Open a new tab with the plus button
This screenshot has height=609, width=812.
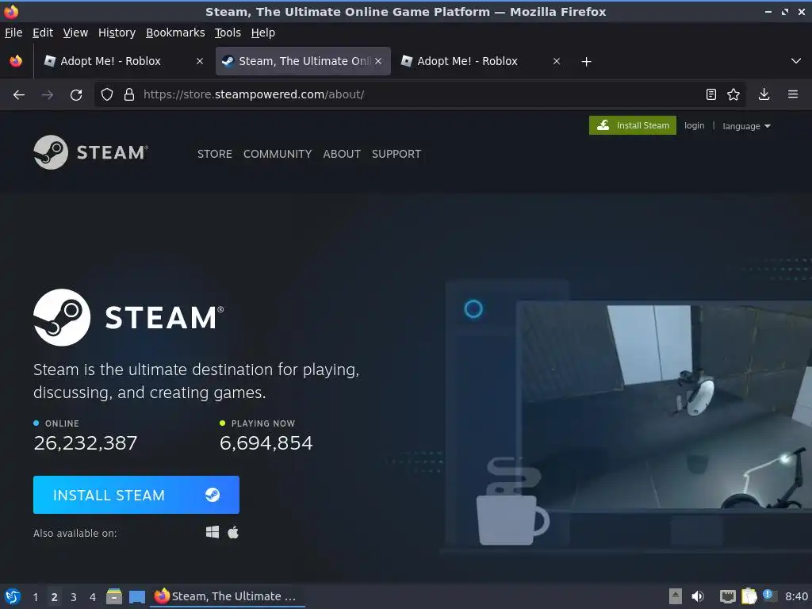click(x=586, y=62)
